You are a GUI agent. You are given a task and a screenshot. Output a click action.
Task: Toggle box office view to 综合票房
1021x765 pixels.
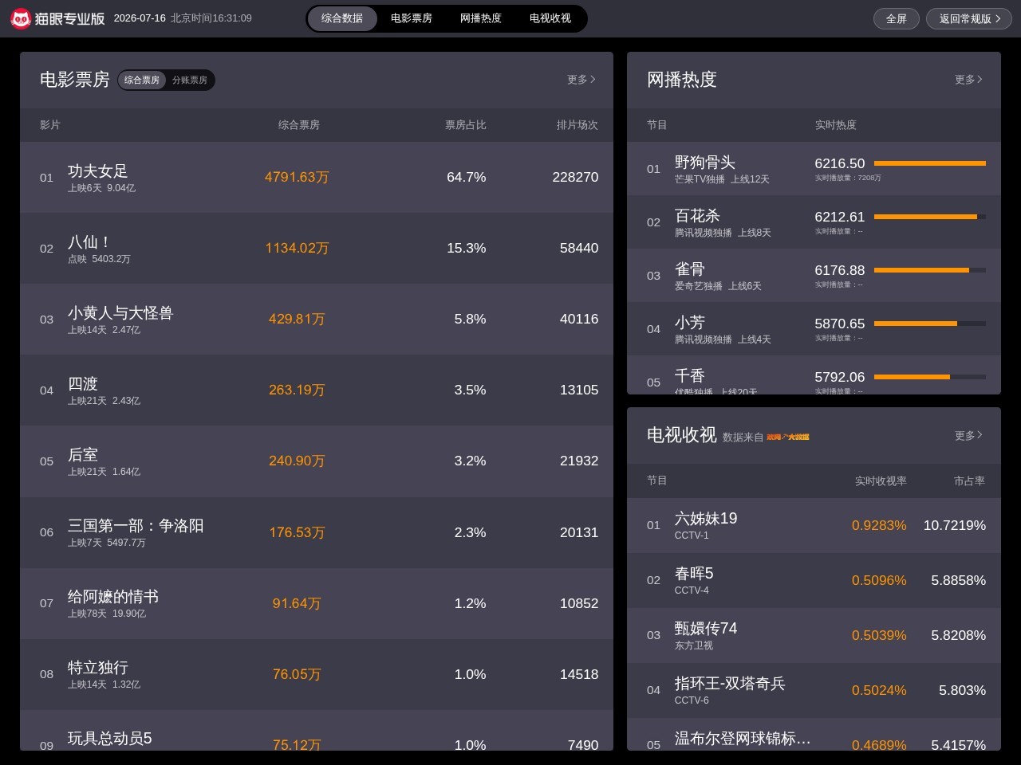(x=142, y=80)
